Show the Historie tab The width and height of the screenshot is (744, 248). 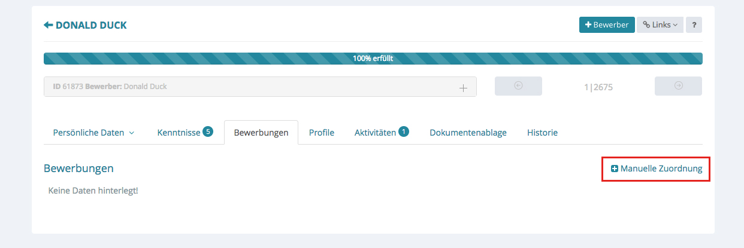542,133
